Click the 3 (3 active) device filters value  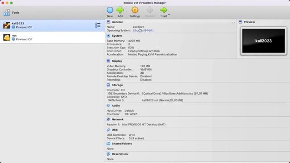click(136, 139)
